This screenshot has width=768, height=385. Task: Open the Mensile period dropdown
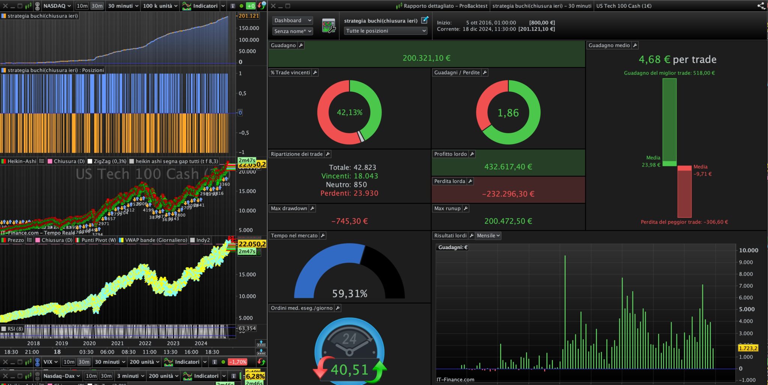pyautogui.click(x=488, y=235)
